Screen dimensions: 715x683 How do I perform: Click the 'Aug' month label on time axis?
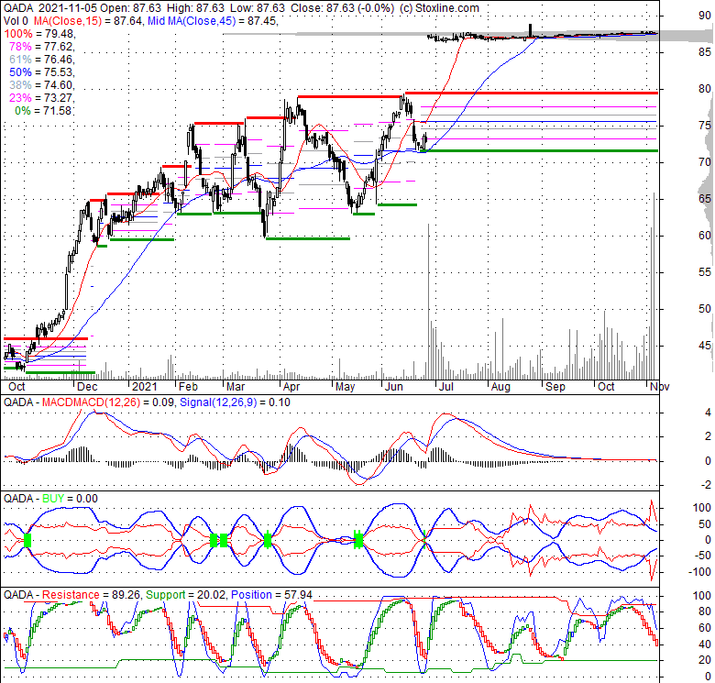coord(500,387)
